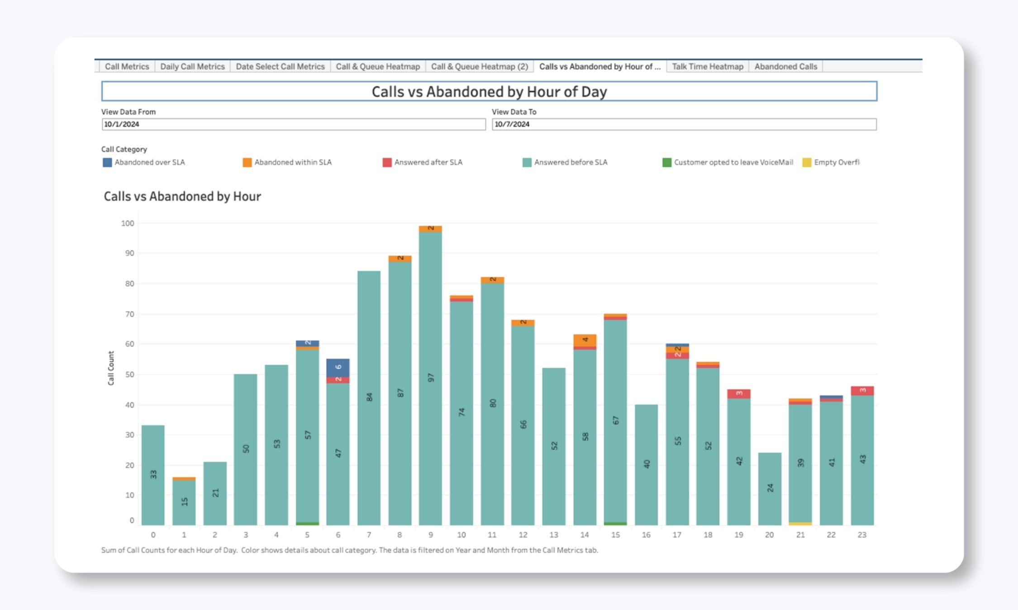Click the blue 6 segment on hour 6 bar
Screen dimensions: 1018x610
338,367
